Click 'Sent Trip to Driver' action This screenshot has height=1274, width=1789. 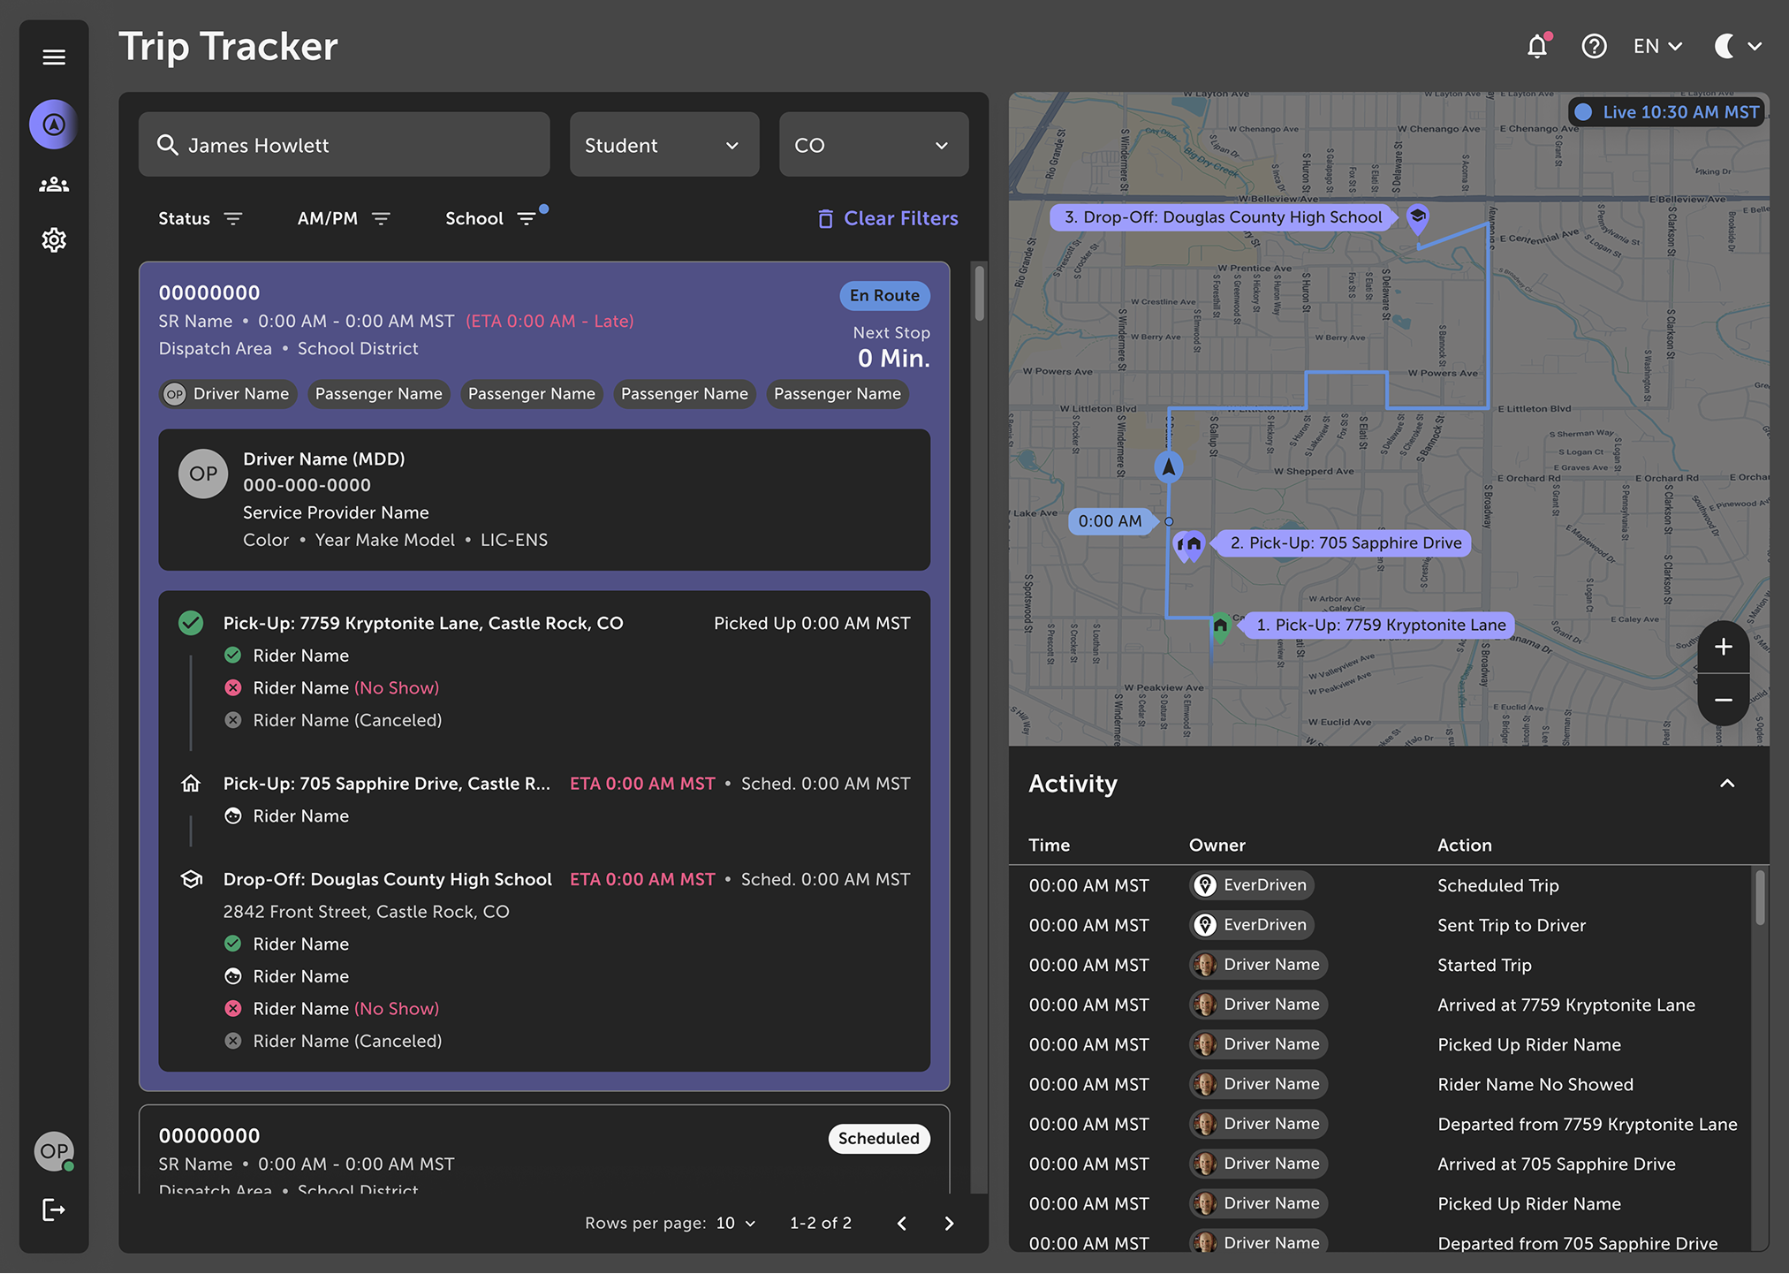pyautogui.click(x=1511, y=926)
